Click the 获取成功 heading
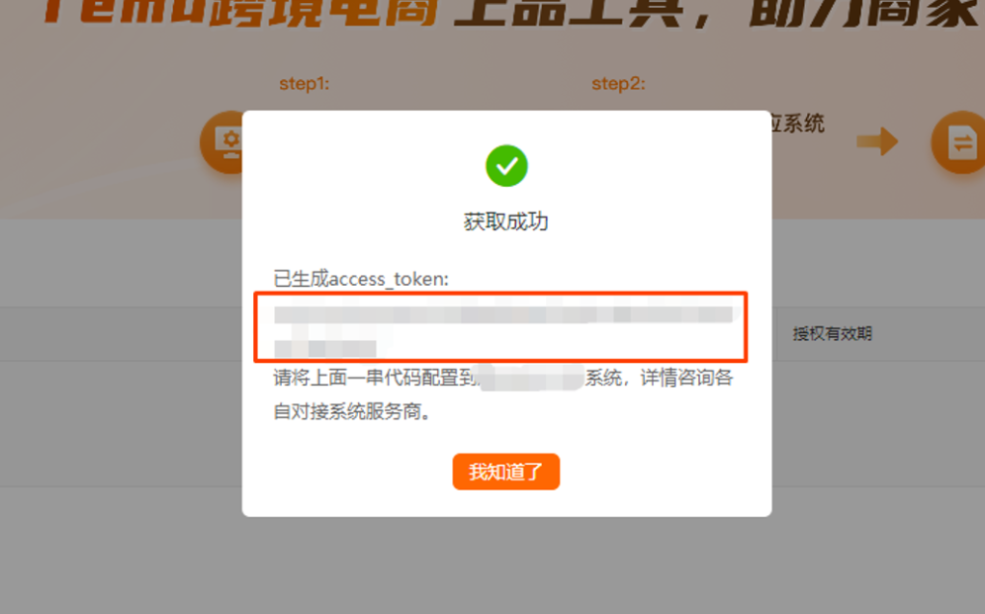Screen dimensions: 985x614 tap(505, 221)
